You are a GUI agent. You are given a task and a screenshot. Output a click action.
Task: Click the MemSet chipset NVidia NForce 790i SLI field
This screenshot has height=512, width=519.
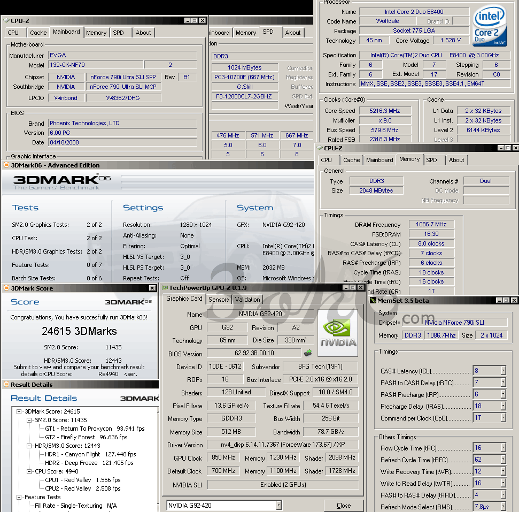[454, 323]
